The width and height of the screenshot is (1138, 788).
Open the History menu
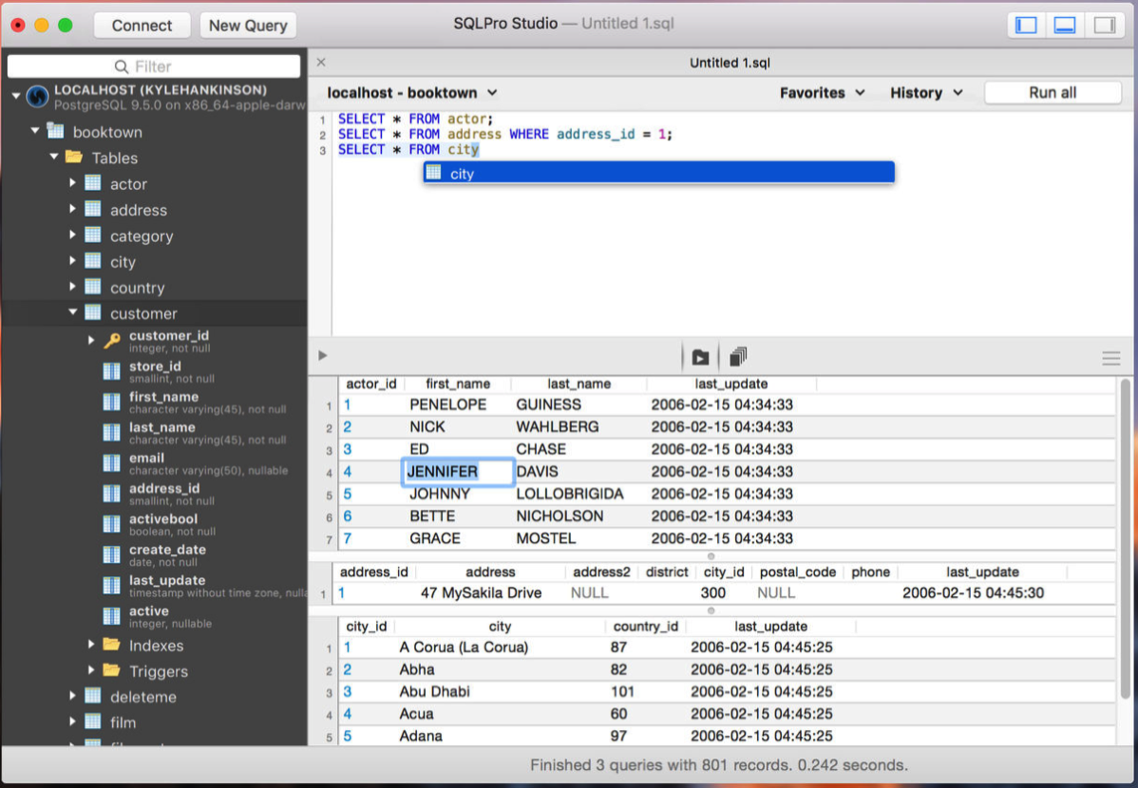(926, 93)
